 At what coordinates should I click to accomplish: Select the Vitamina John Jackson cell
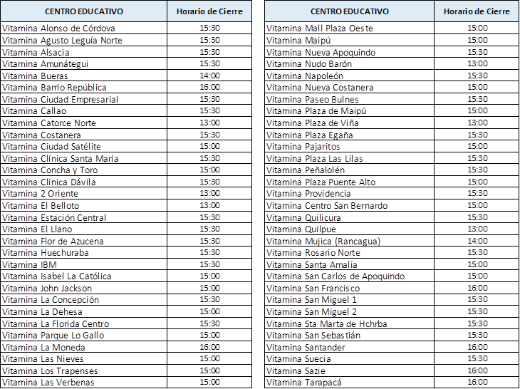point(83,288)
